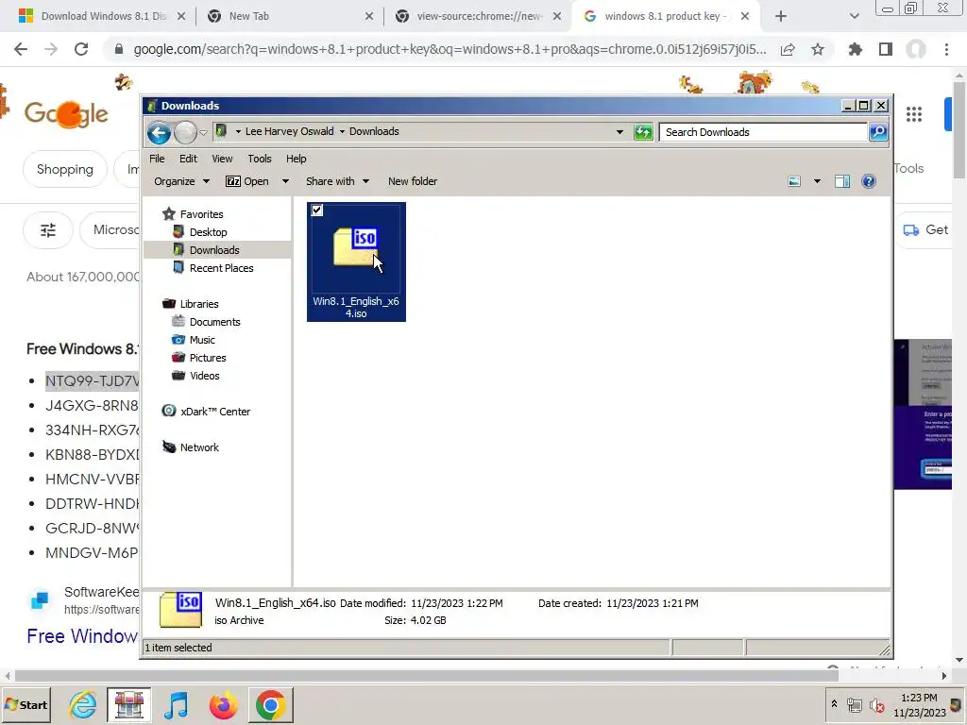Click the Internet Explorer taskbar icon
967x725 pixels.
pyautogui.click(x=82, y=704)
